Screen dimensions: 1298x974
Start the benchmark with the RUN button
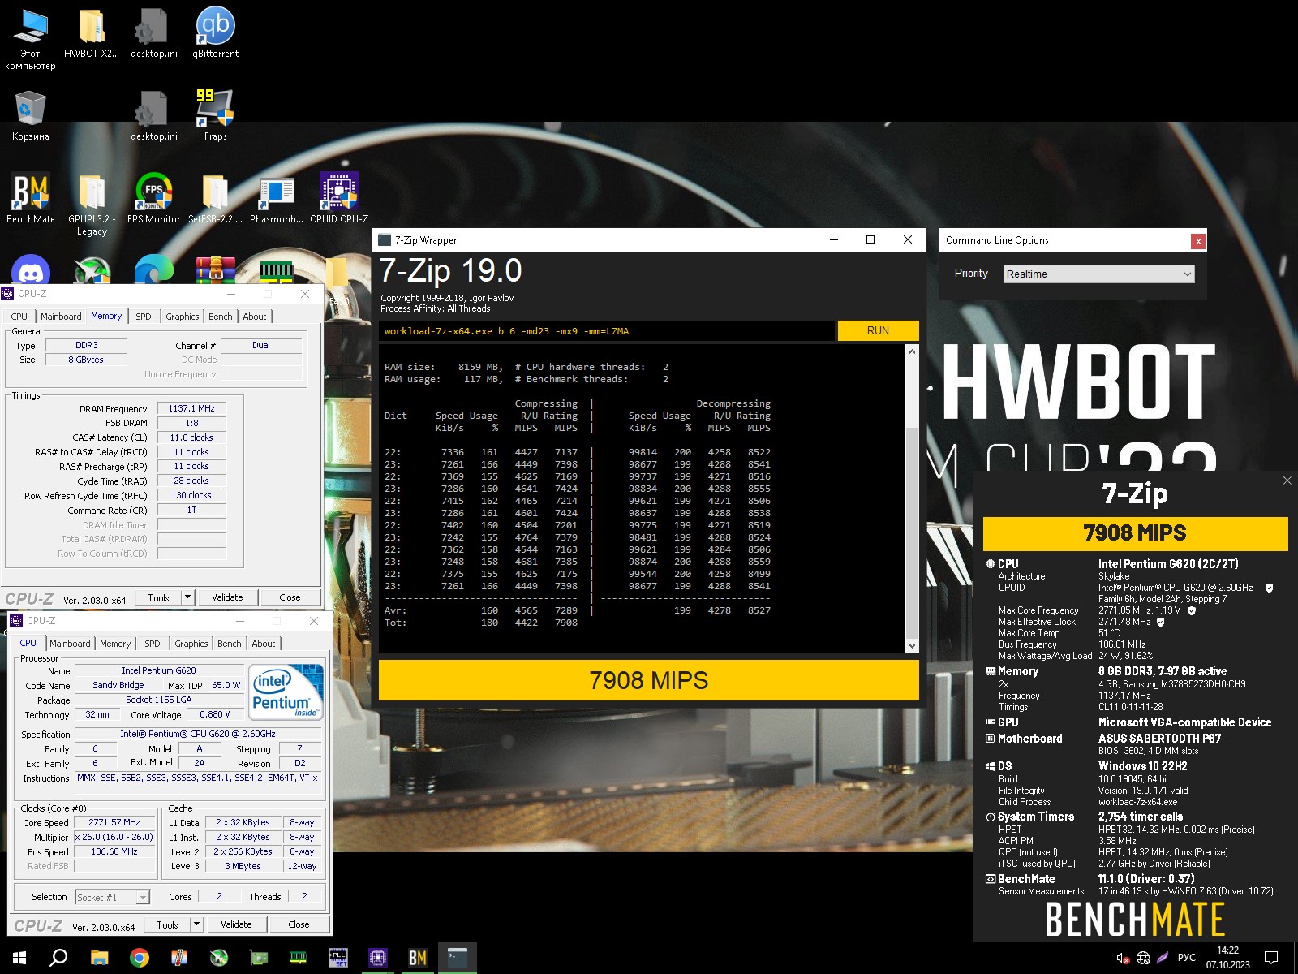point(878,330)
